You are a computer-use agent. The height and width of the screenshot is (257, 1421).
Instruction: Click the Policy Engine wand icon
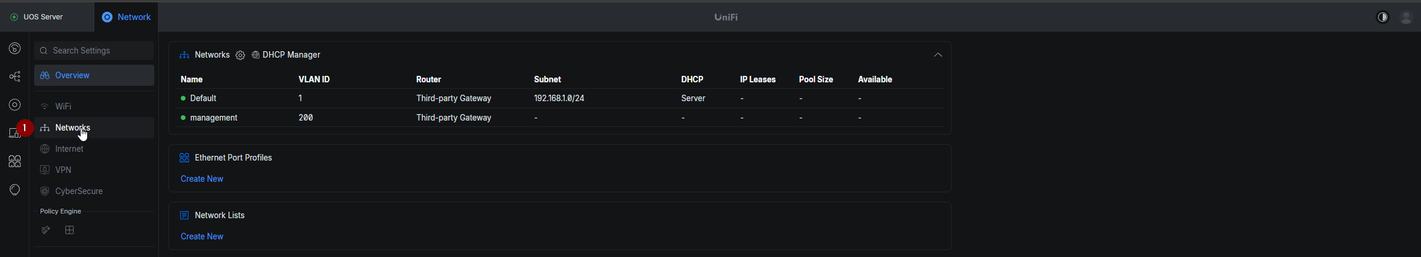(x=46, y=230)
